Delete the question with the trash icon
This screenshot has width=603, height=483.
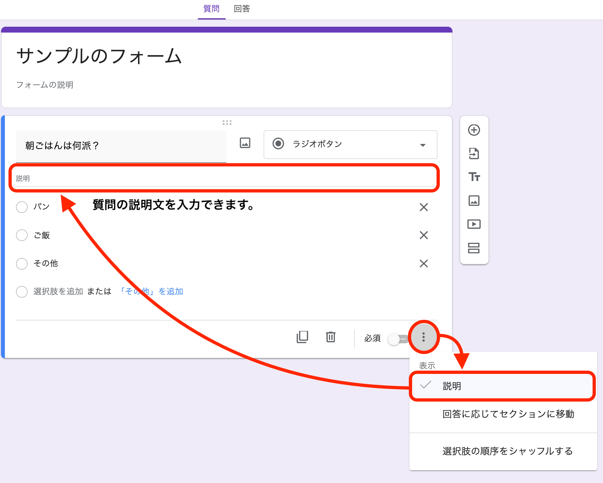pyautogui.click(x=331, y=337)
